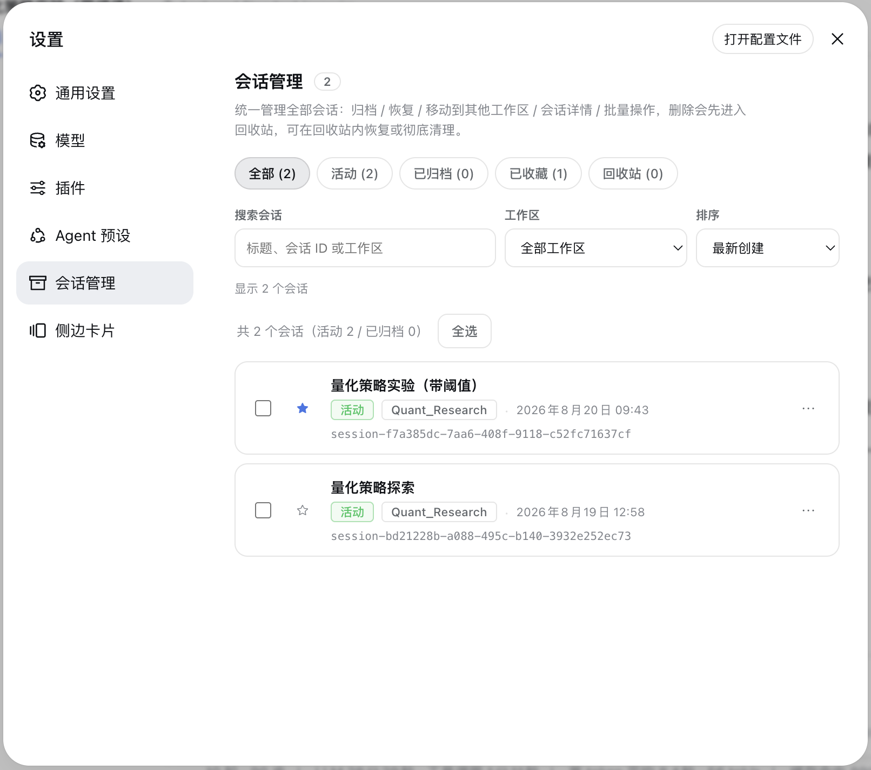Click session ID session-f7a385dc-7aa6-408f-9118-c52fc71637cf
871x770 pixels.
point(481,434)
